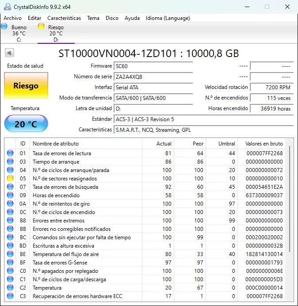This screenshot has height=306, width=298.
Task: Click the power-on count 115 veces
Action: tap(271, 98)
